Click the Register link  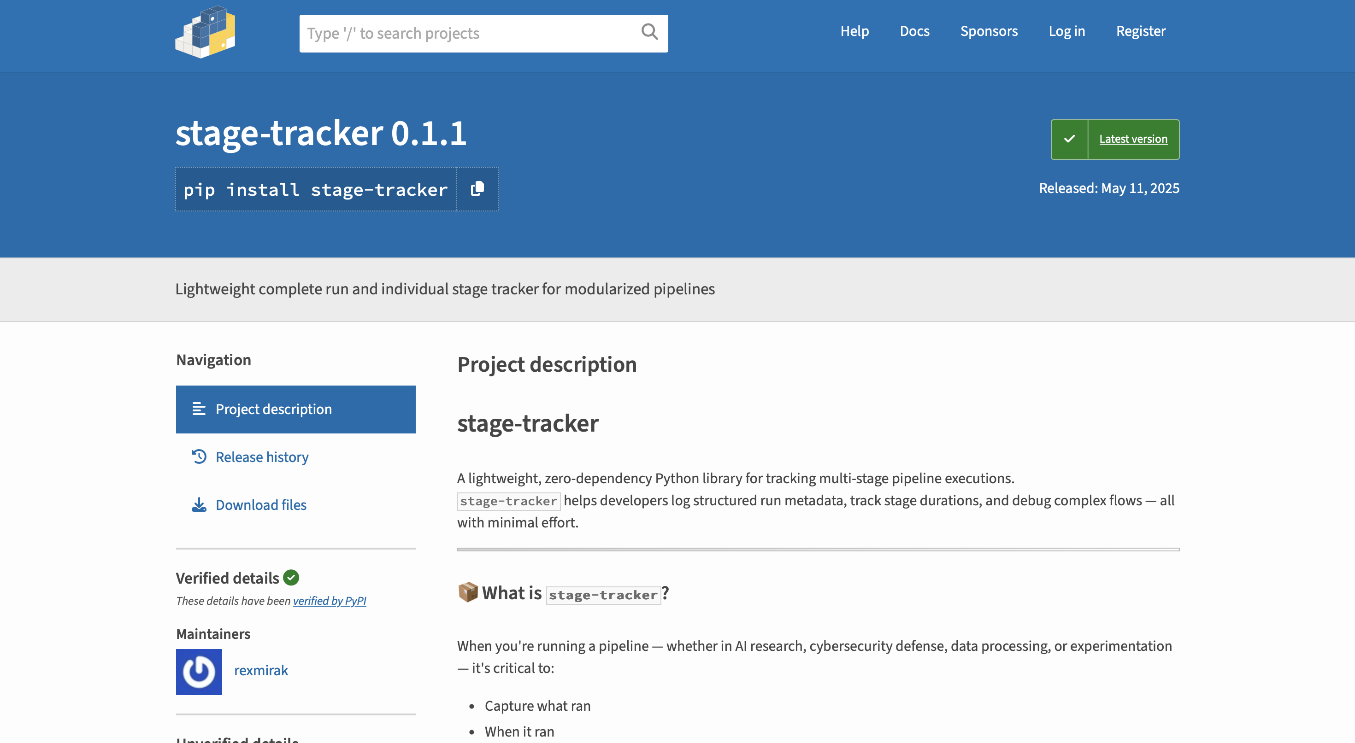1140,31
